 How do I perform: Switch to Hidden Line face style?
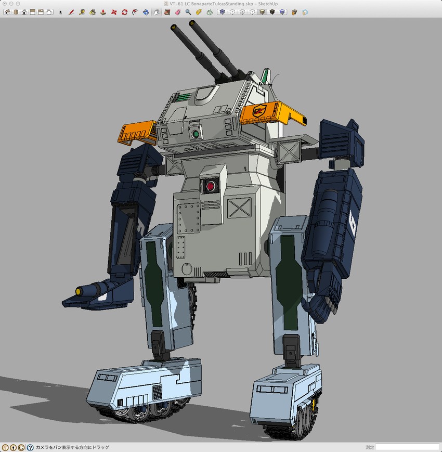pyautogui.click(x=252, y=12)
